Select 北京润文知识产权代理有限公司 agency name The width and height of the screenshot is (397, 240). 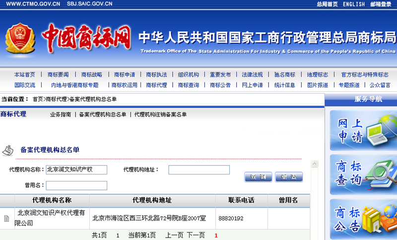tap(50, 218)
